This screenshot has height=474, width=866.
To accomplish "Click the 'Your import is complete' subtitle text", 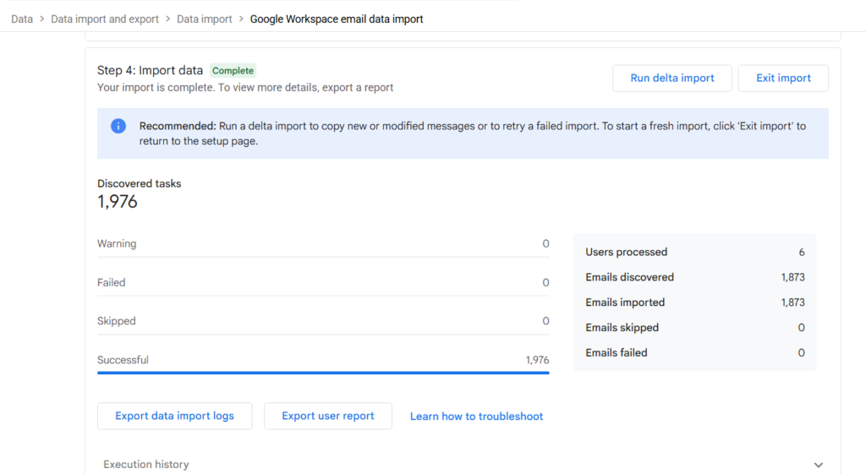I will 245,88.
